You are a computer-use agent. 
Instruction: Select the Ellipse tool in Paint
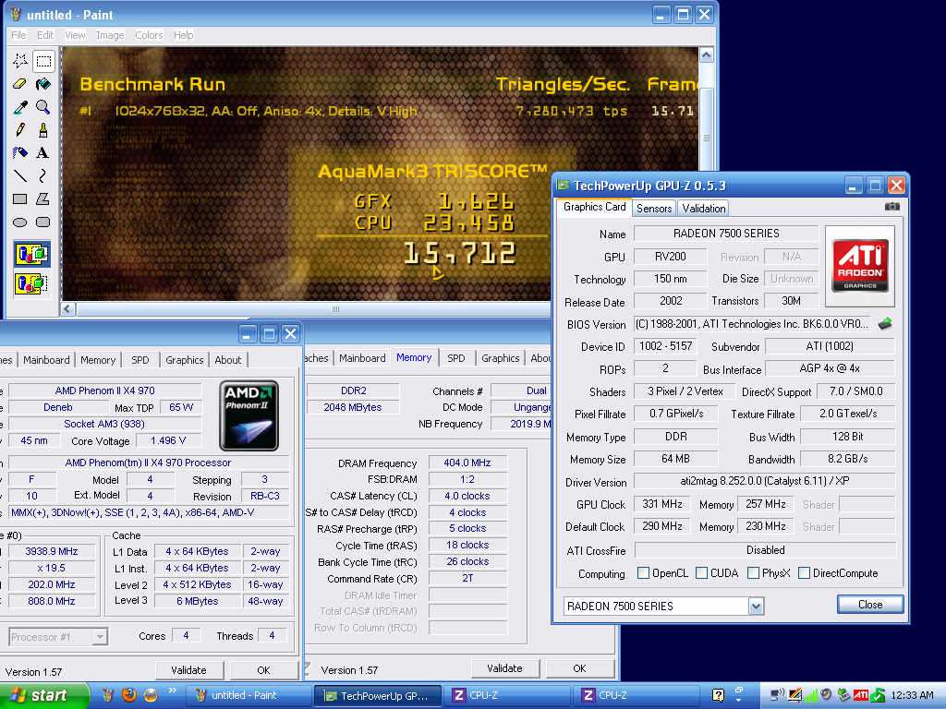click(20, 222)
